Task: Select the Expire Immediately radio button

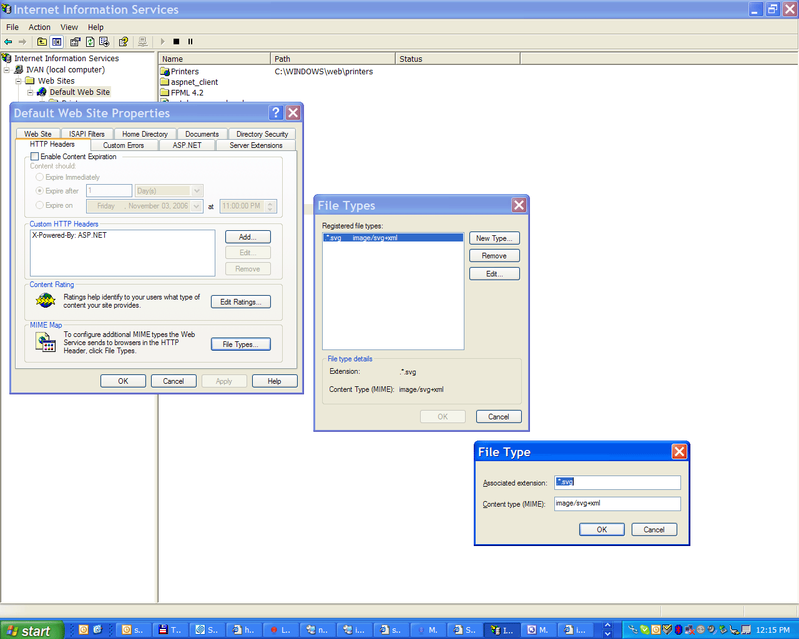Action: point(40,177)
